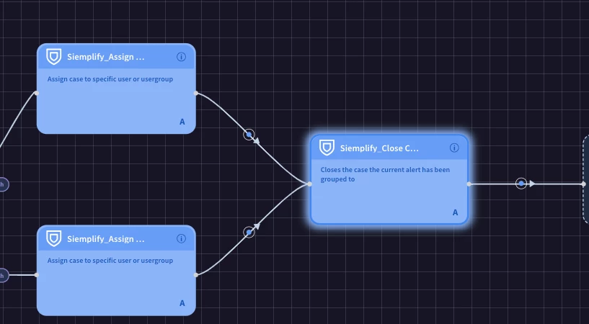Click the 'A' badge on Close Case node
The width and height of the screenshot is (589, 324).
click(x=456, y=212)
